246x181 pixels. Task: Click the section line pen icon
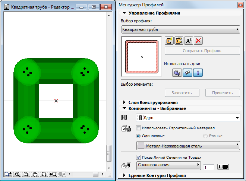click(126, 165)
